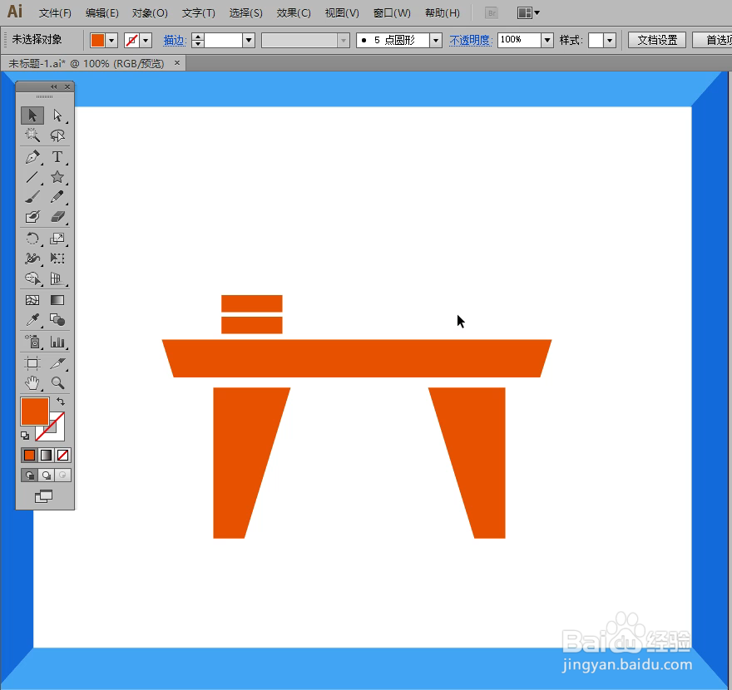Open Adobe Bridge via Br icon
This screenshot has width=732, height=690.
[491, 13]
